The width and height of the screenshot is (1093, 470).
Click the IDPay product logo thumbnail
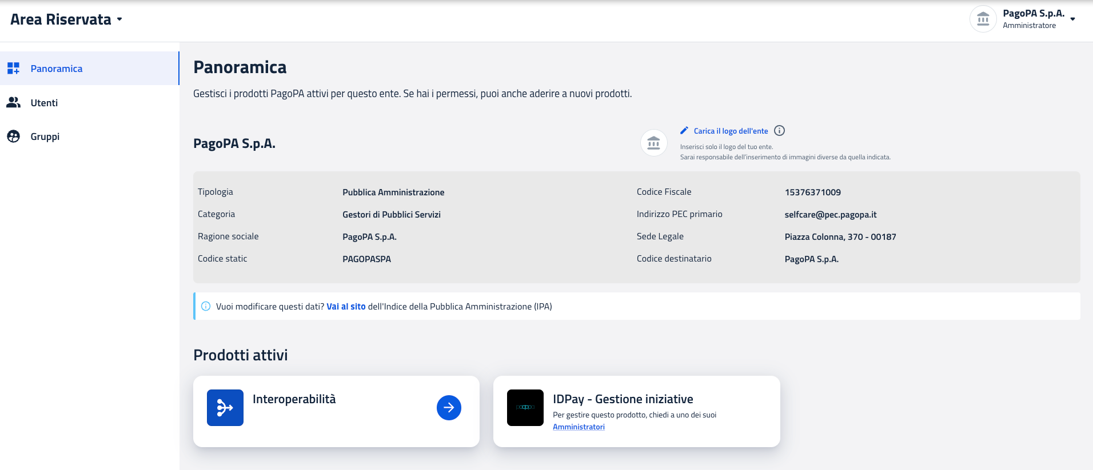point(525,408)
